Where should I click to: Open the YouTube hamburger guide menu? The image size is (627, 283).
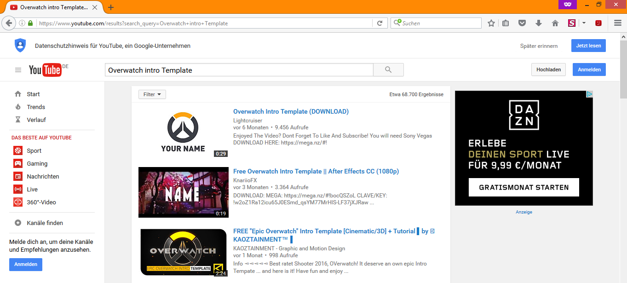pyautogui.click(x=18, y=70)
